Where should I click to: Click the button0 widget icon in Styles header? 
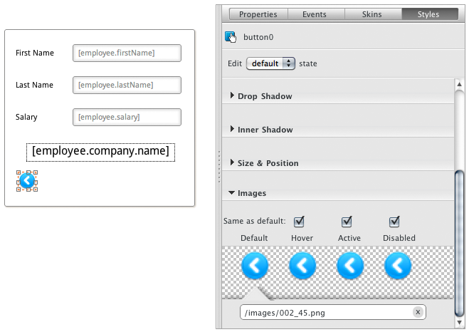pos(231,38)
